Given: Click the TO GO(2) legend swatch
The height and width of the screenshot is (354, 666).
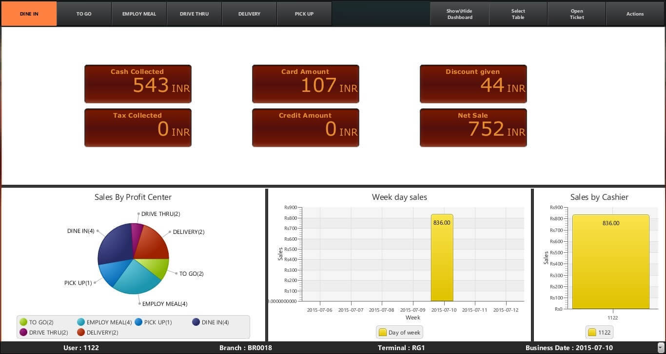Looking at the screenshot, I should tap(23, 322).
